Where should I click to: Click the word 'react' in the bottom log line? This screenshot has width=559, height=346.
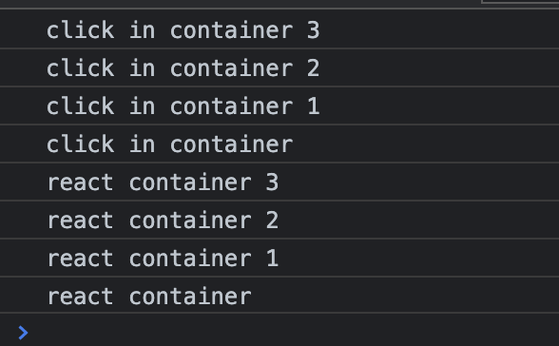[x=80, y=297]
